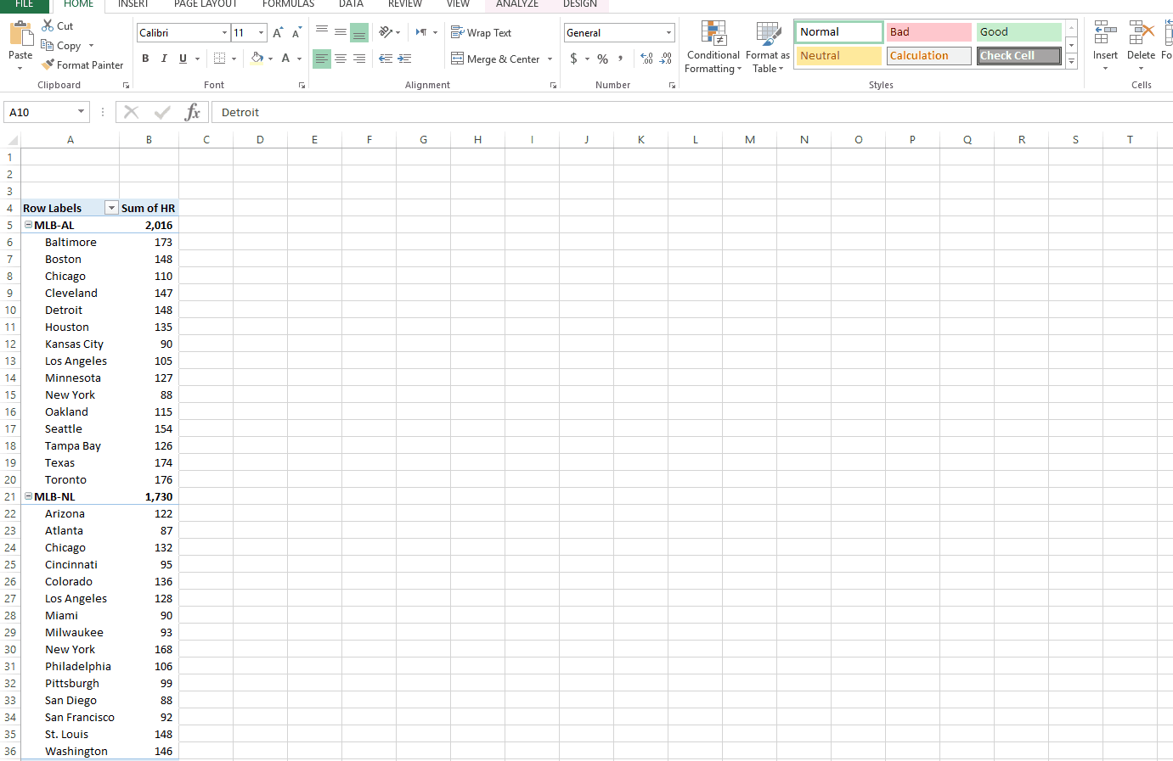Screen dimensions: 1173x761
Task: Open the FORMULAS ribbon tab
Action: 287,4
